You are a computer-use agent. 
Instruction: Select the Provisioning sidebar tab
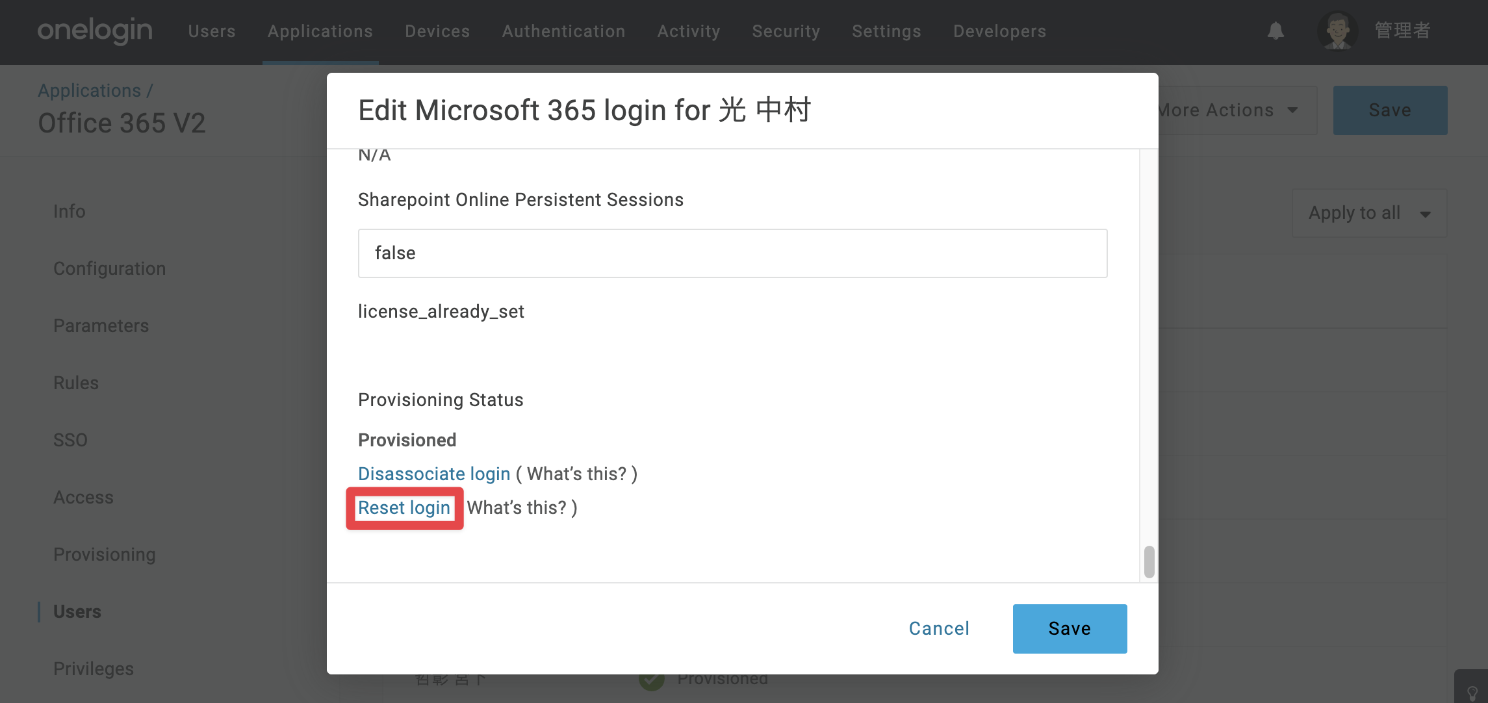(x=105, y=554)
